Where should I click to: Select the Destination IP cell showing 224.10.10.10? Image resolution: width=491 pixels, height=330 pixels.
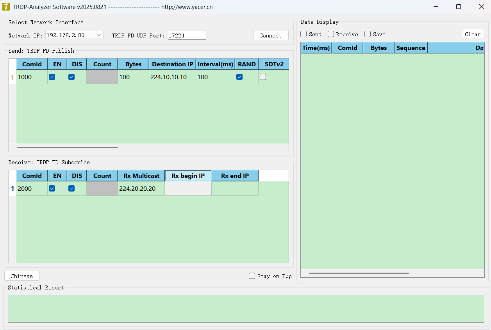point(172,77)
